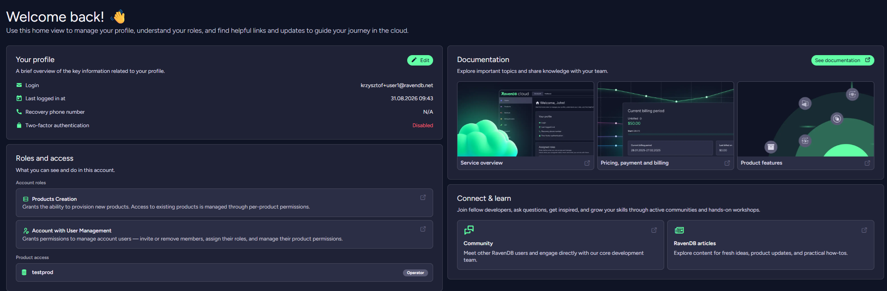Click the Last logged in at label
The width and height of the screenshot is (887, 291).
pos(45,98)
